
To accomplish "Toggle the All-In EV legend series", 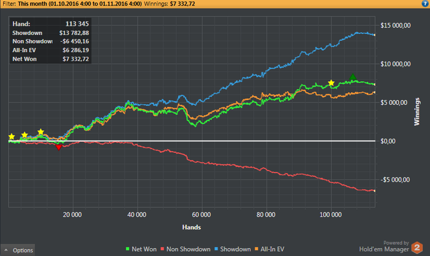I will pos(270,249).
